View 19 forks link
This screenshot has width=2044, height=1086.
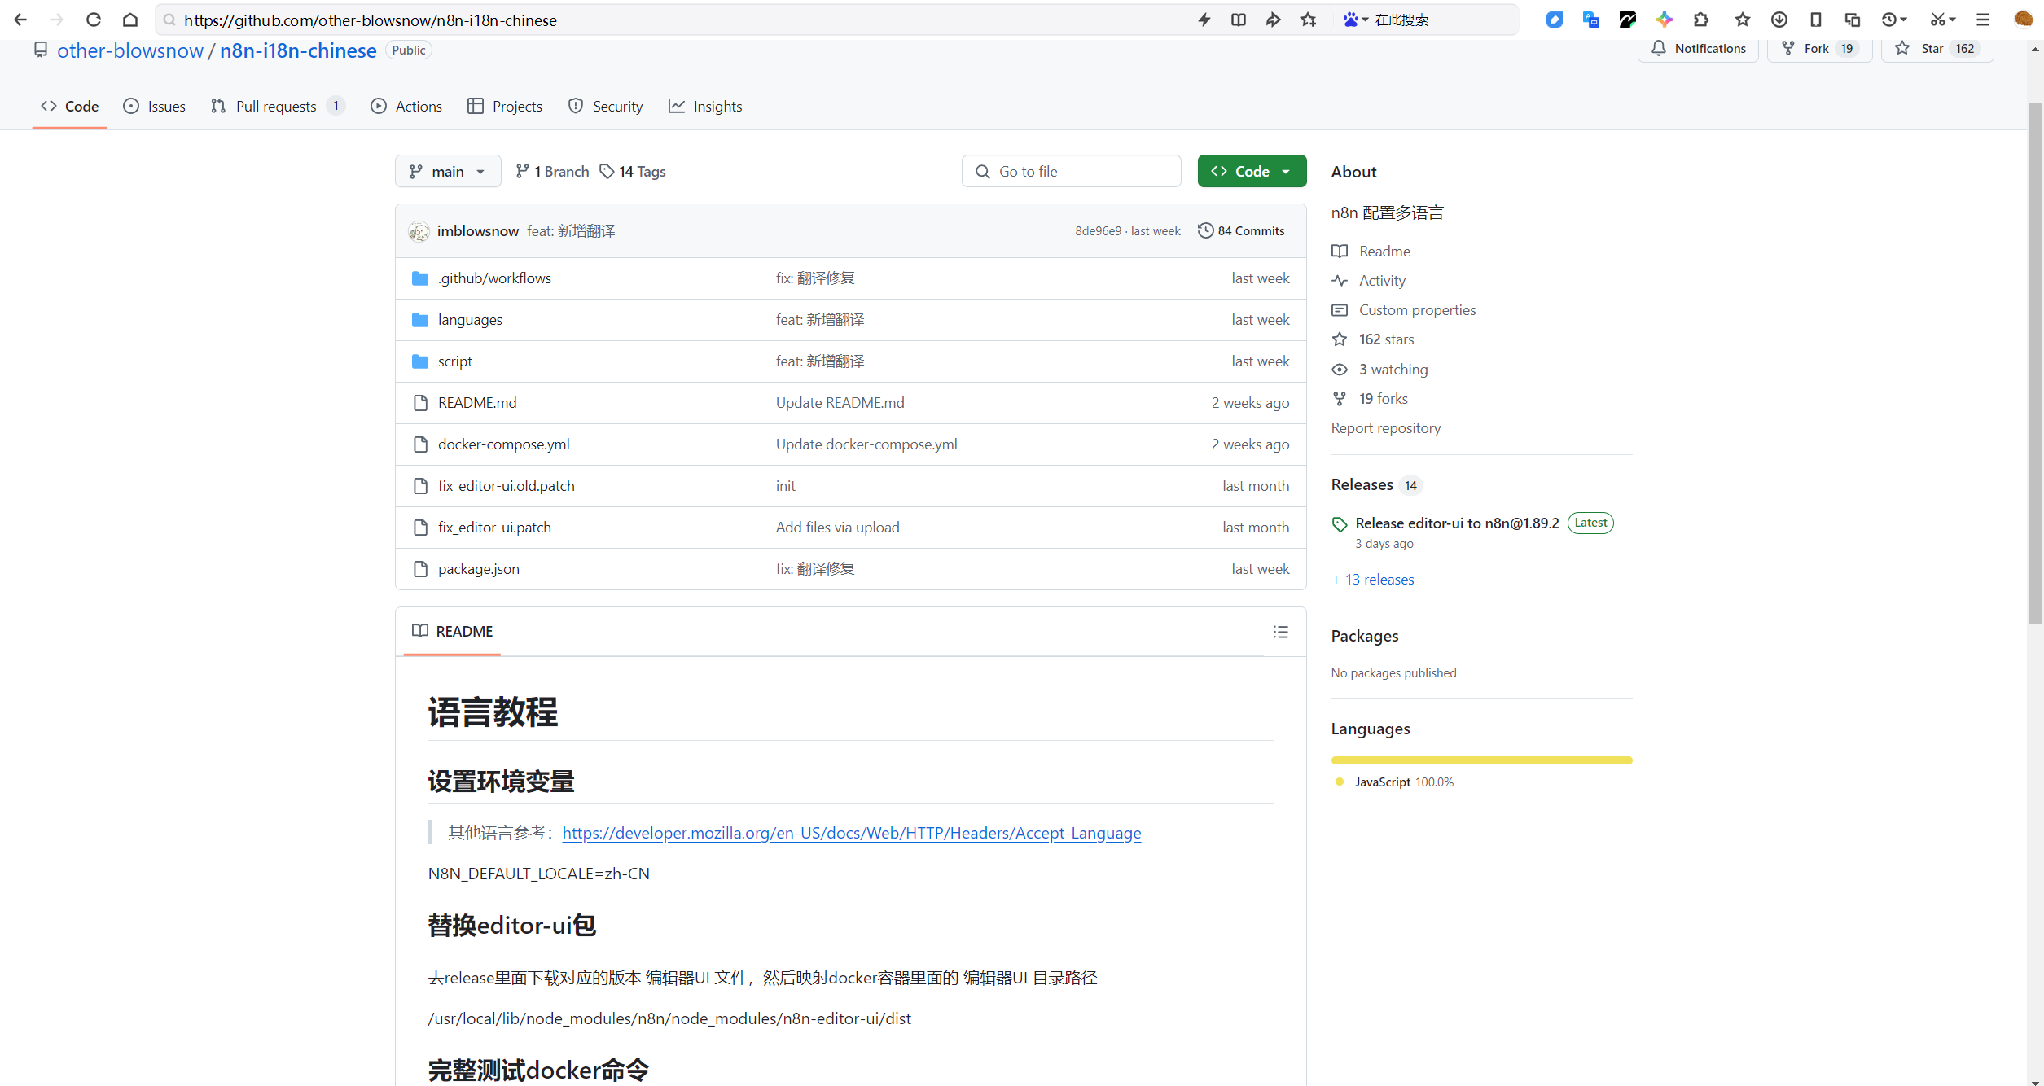point(1370,399)
